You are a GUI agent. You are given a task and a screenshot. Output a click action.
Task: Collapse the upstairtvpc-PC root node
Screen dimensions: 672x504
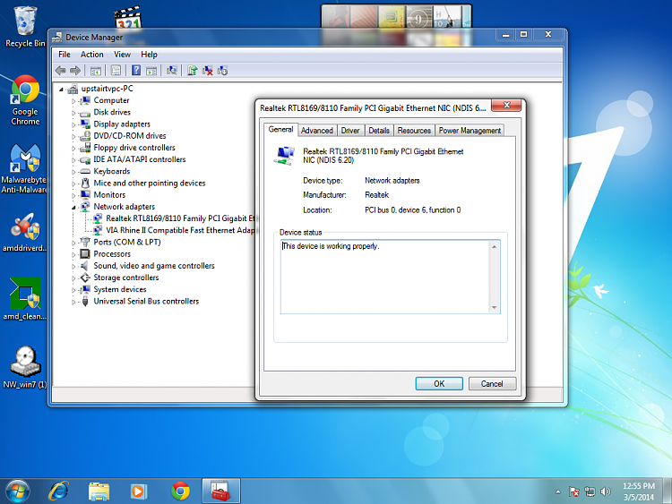coord(61,90)
